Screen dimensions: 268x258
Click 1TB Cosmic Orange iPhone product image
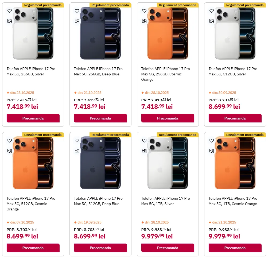click(235, 163)
